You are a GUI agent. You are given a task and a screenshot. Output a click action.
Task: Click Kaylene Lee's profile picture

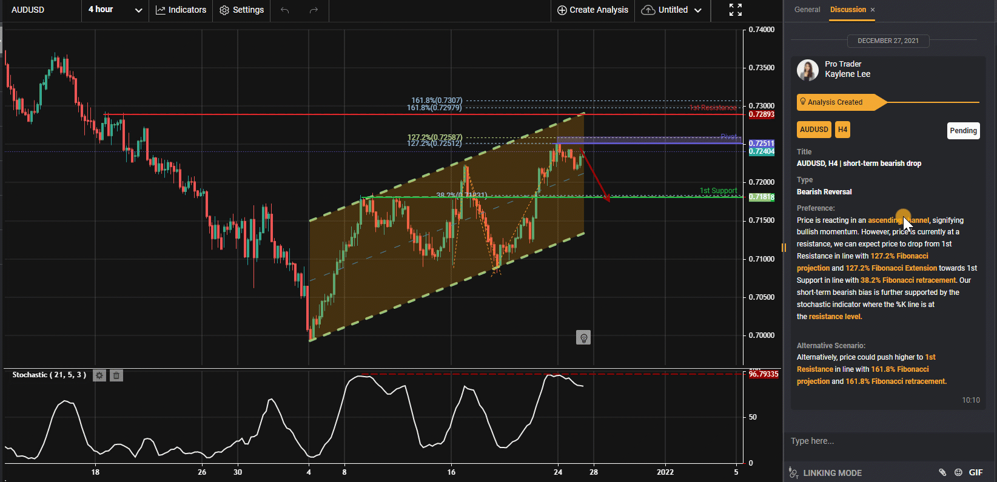(808, 70)
